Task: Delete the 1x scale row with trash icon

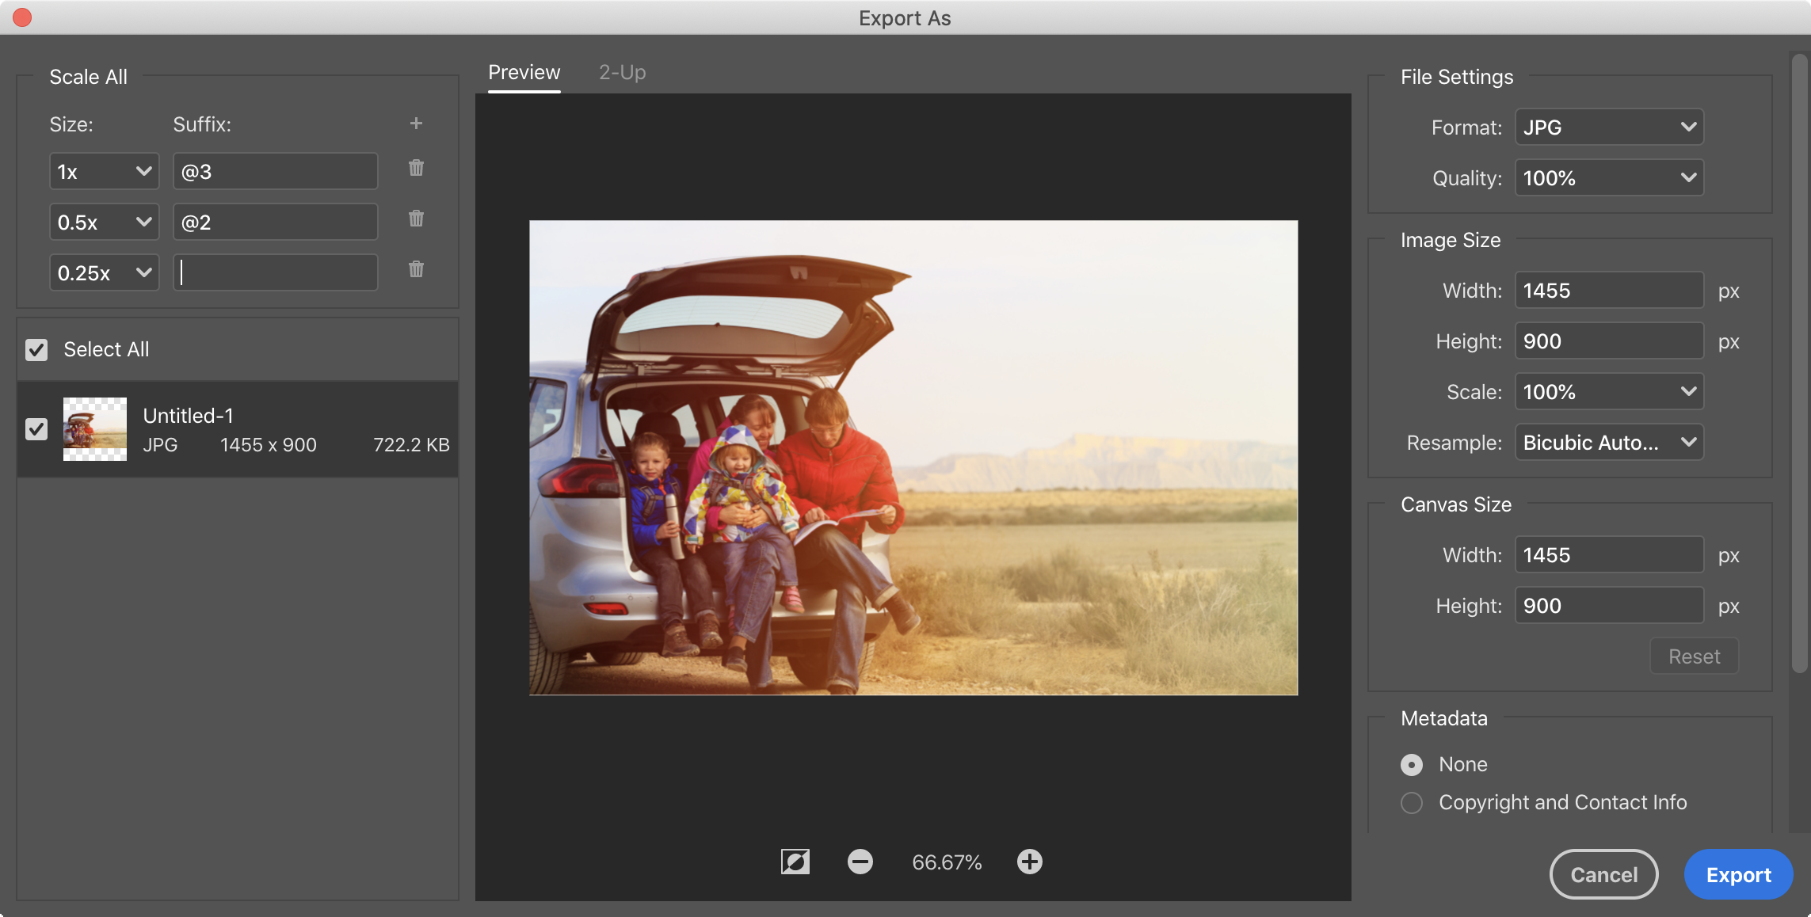Action: (x=416, y=168)
